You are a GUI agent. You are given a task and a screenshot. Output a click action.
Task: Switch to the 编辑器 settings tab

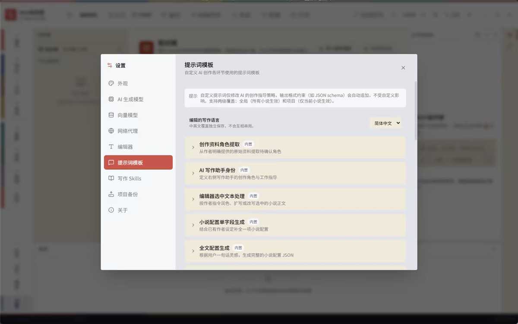point(138,147)
